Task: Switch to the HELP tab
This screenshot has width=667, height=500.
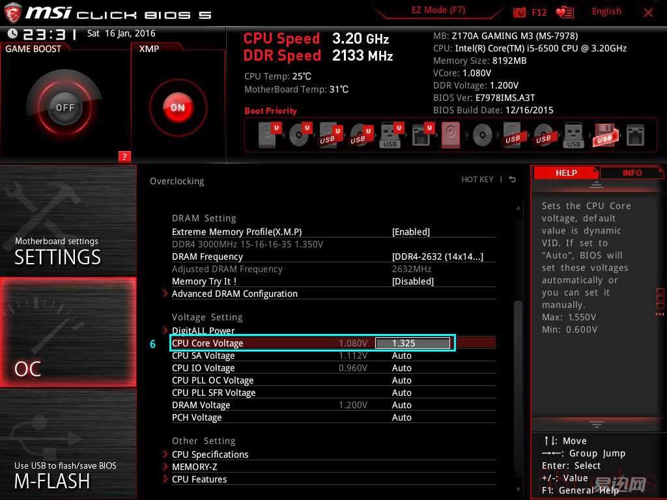Action: [x=566, y=173]
